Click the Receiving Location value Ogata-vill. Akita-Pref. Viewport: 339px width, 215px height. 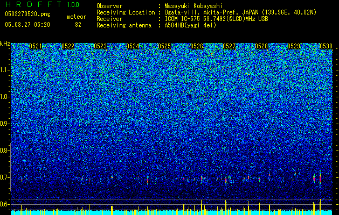tap(202, 12)
